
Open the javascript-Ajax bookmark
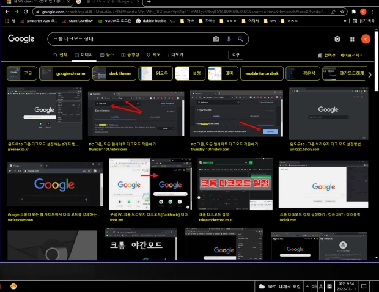point(39,21)
